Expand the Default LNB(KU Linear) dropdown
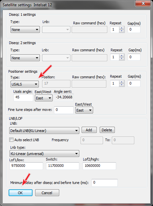 tap(44, 130)
